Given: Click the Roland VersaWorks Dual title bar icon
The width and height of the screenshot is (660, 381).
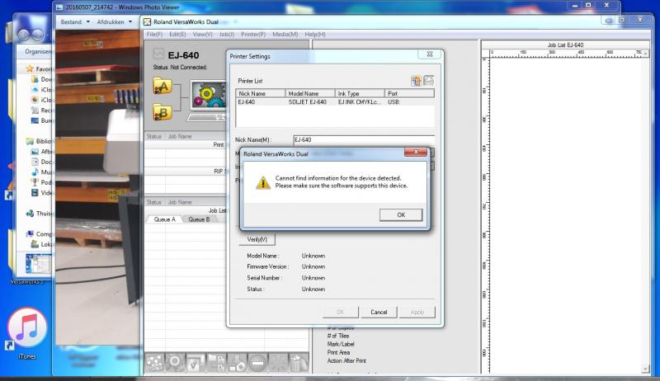Looking at the screenshot, I should pos(148,22).
